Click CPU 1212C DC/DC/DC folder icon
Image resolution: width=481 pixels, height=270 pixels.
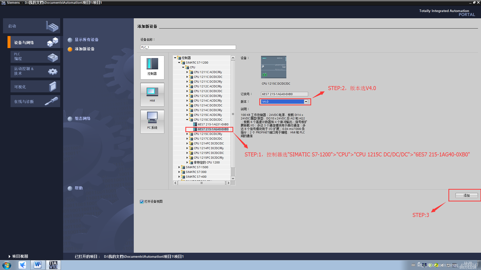pos(191,91)
